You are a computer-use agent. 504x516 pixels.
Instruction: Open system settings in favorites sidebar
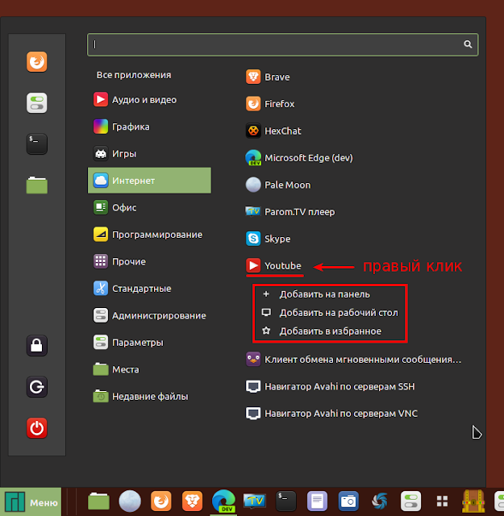point(36,102)
